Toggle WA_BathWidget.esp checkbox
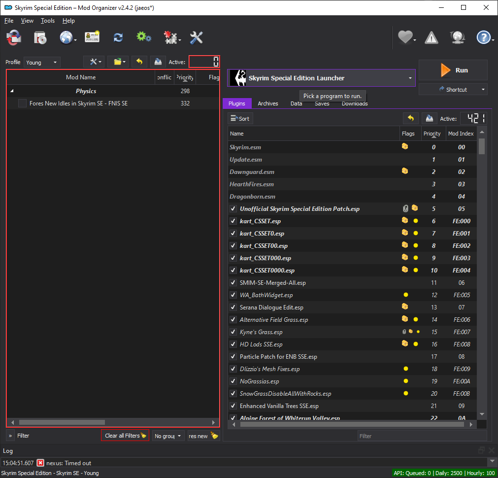This screenshot has width=498, height=478. pos(233,295)
